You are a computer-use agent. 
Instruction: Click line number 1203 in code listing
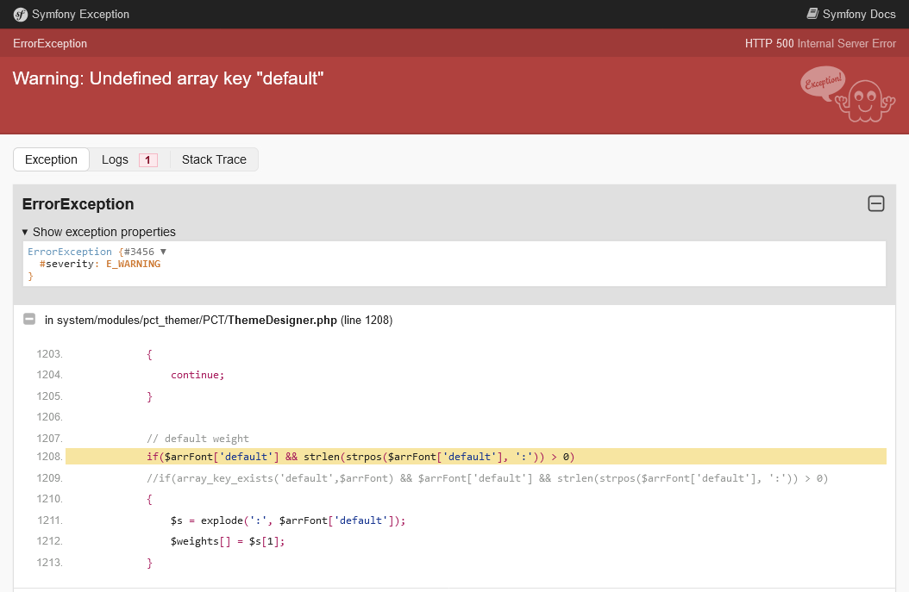[49, 354]
